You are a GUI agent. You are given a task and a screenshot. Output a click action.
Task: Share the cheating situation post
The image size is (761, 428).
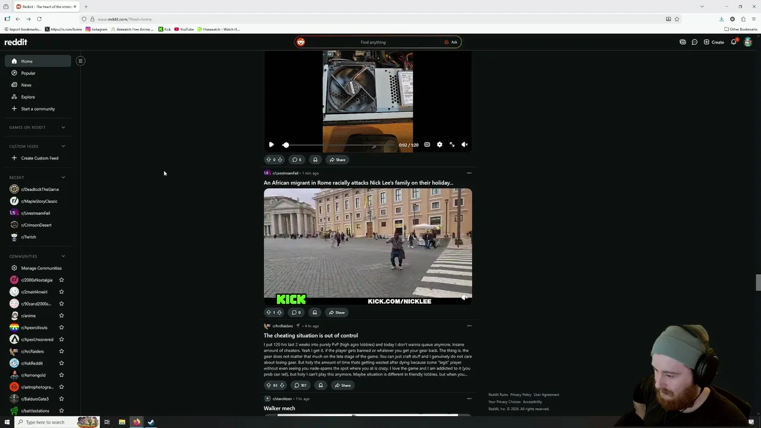(x=342, y=385)
